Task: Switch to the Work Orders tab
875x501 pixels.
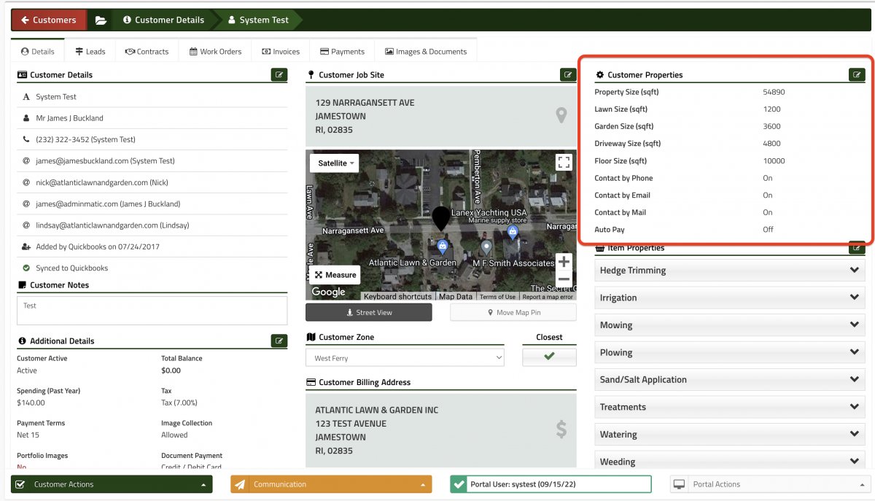Action: pos(215,52)
